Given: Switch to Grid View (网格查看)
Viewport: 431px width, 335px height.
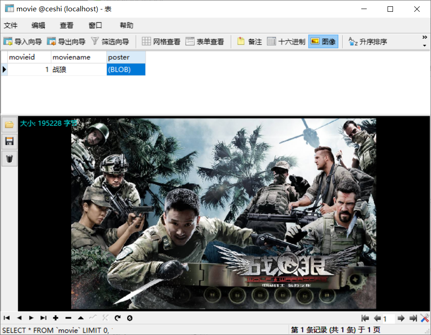Looking at the screenshot, I should pos(161,42).
